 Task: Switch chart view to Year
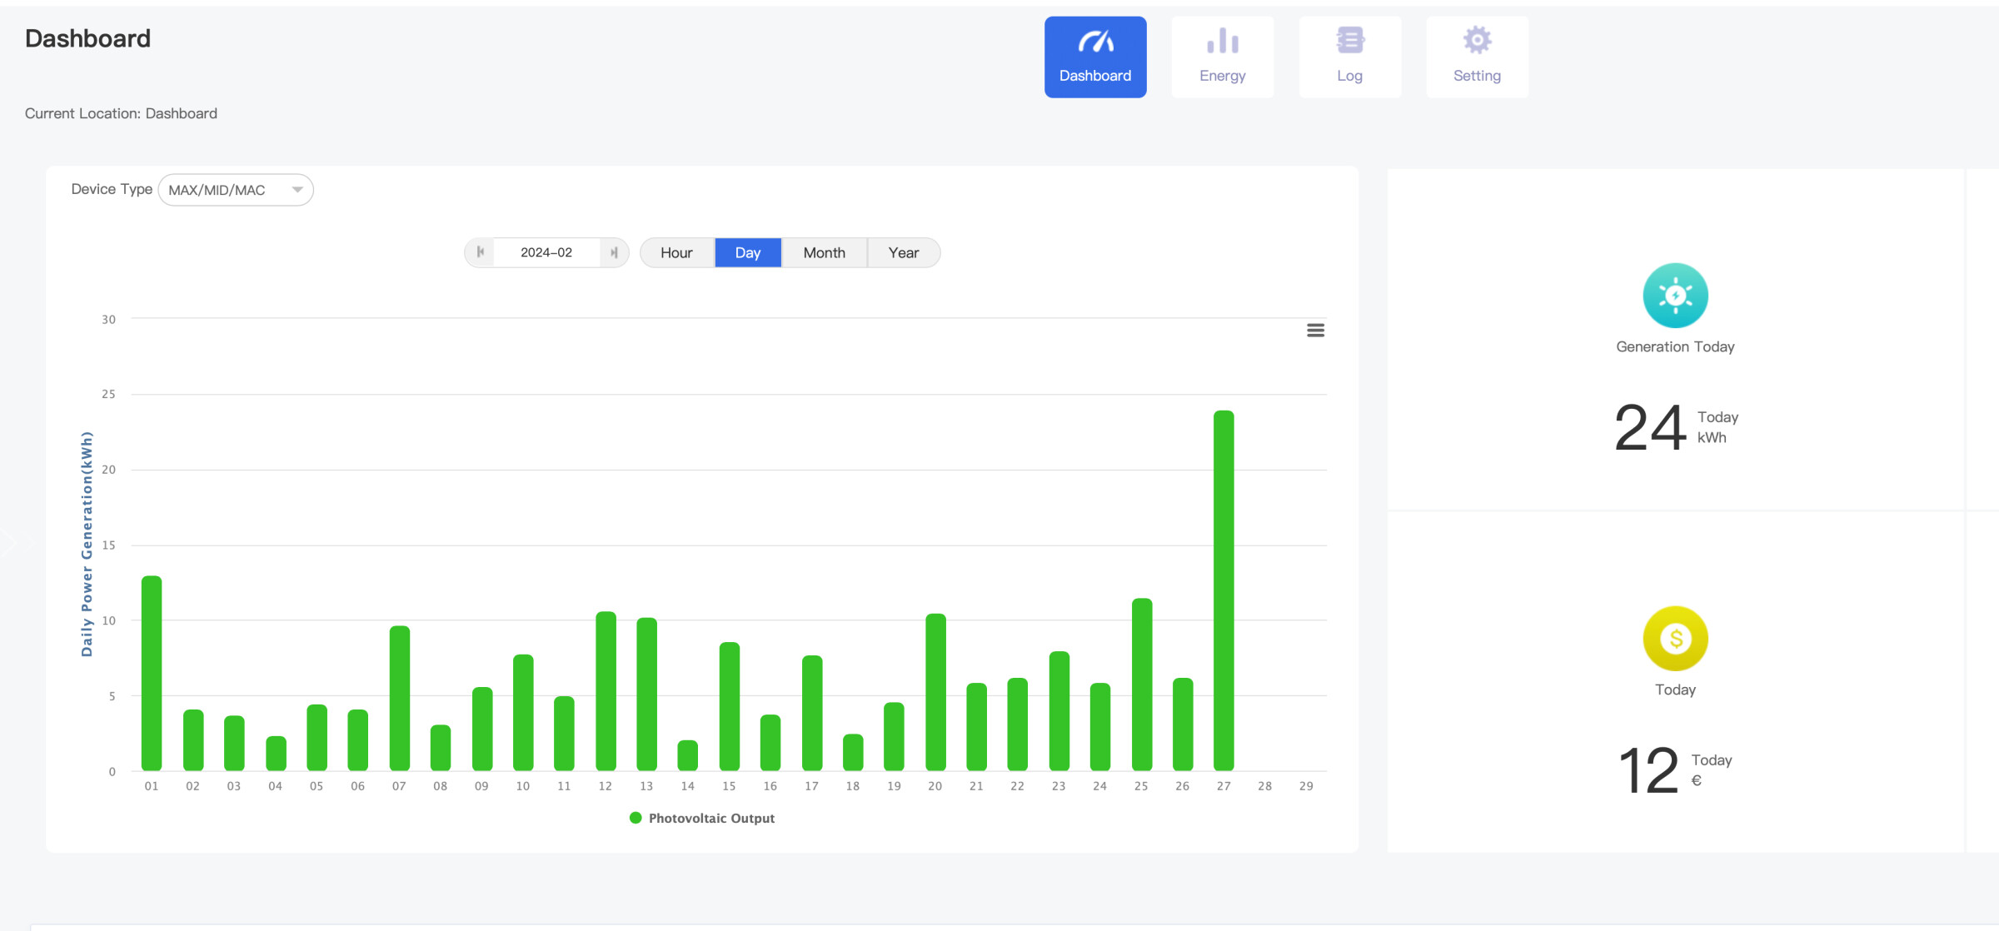pyautogui.click(x=903, y=252)
